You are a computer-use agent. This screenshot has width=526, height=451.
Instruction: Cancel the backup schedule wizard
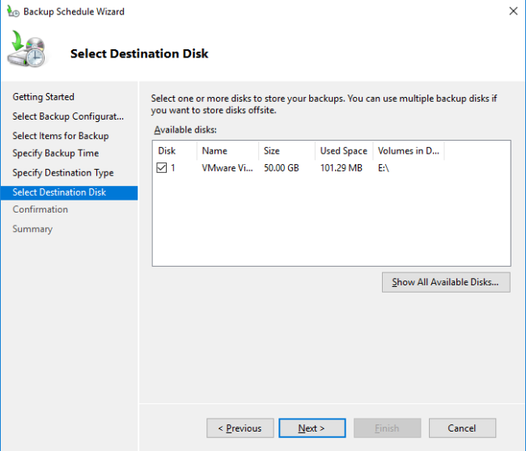tap(462, 428)
